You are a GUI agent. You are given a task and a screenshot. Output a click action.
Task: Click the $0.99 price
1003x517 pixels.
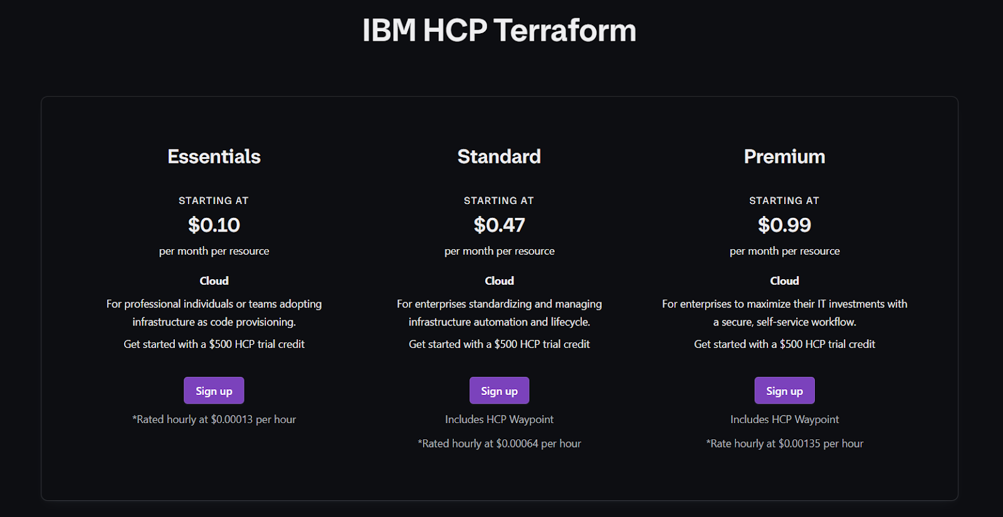(x=784, y=225)
